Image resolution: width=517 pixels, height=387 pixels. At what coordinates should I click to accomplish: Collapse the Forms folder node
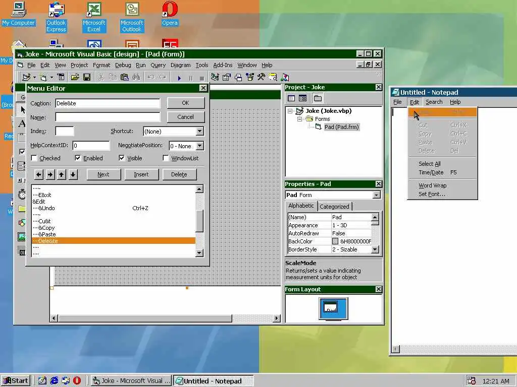coord(299,119)
